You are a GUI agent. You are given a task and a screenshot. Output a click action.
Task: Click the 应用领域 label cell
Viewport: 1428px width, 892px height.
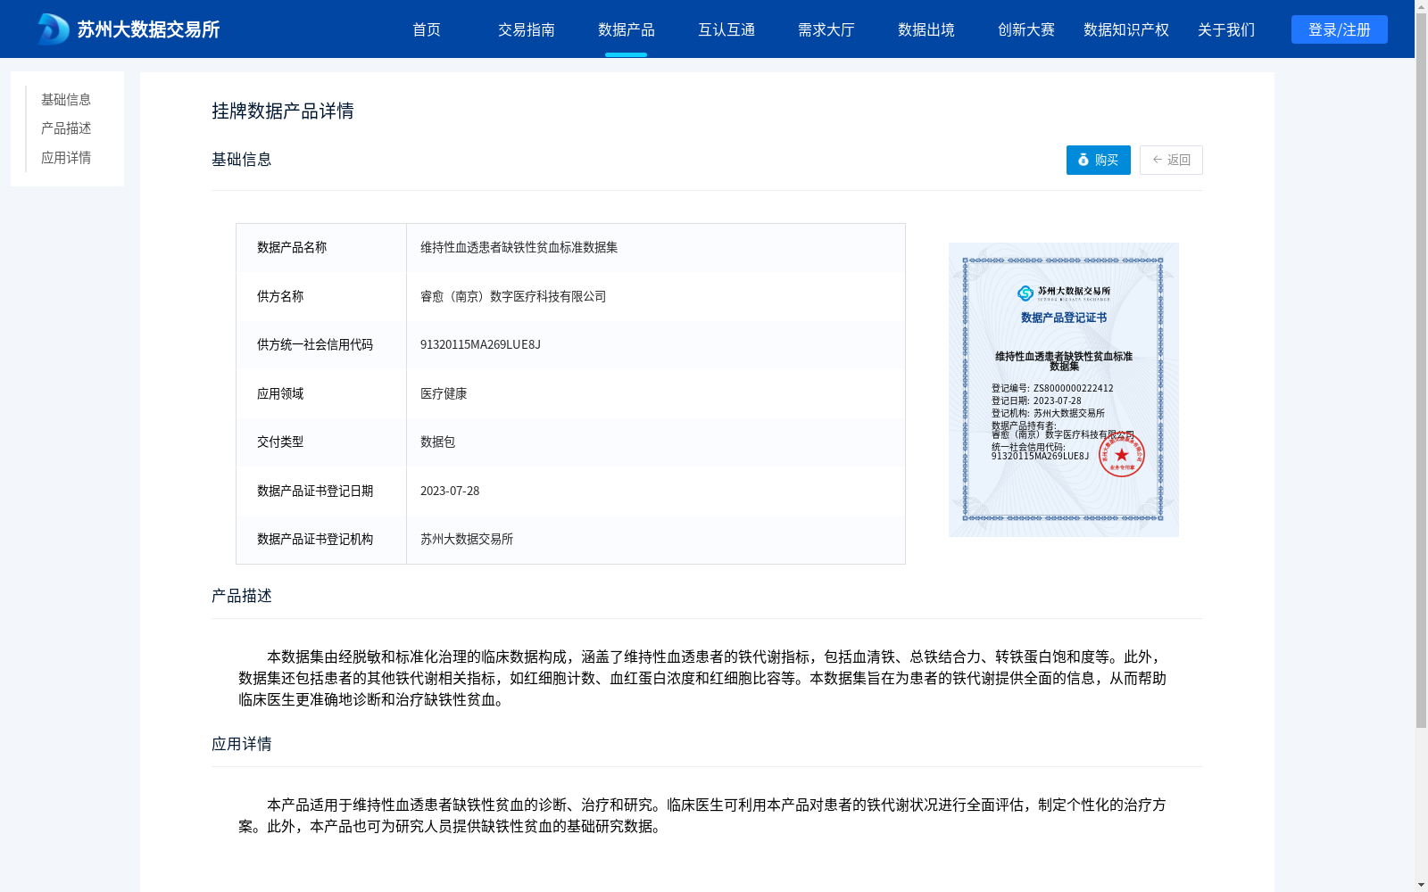tap(321, 393)
